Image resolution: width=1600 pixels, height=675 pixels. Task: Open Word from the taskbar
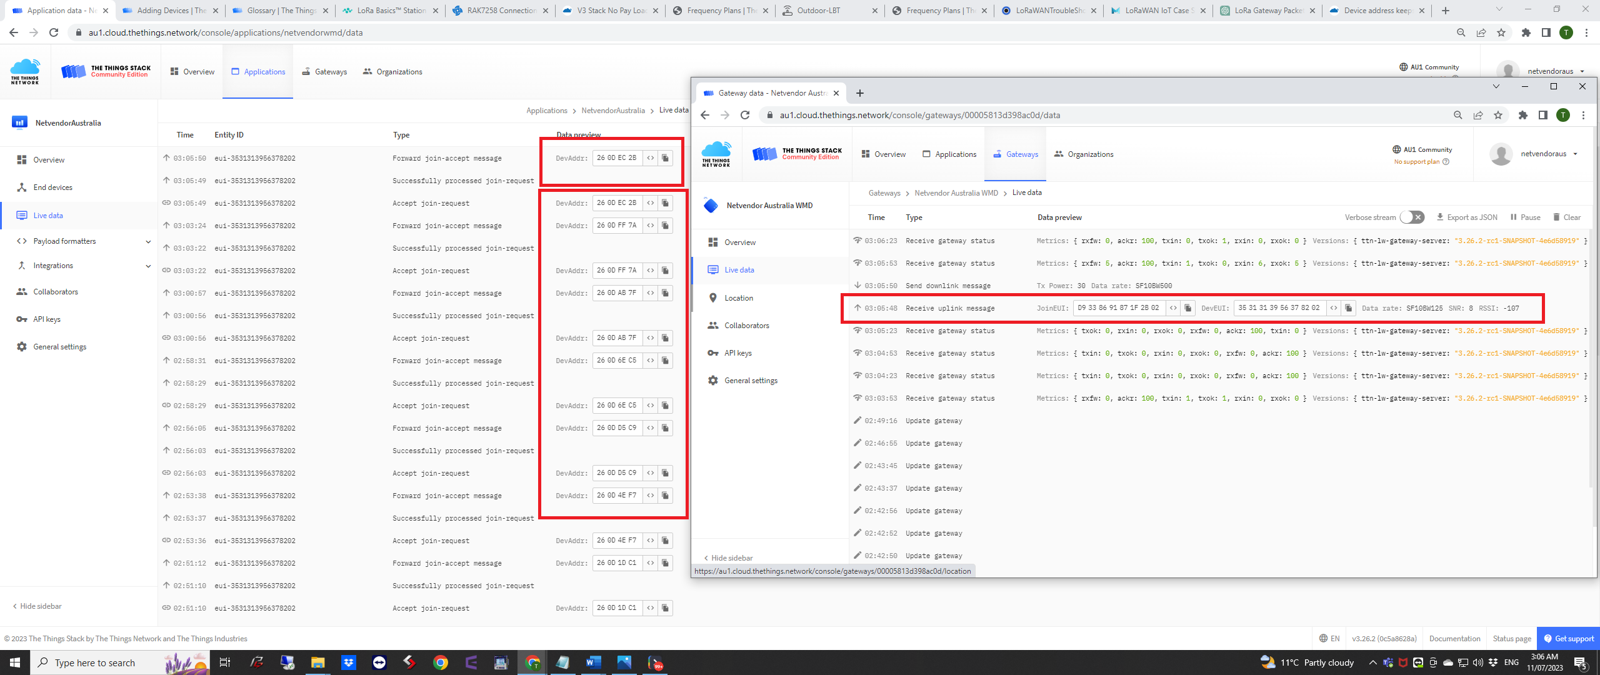(x=593, y=662)
